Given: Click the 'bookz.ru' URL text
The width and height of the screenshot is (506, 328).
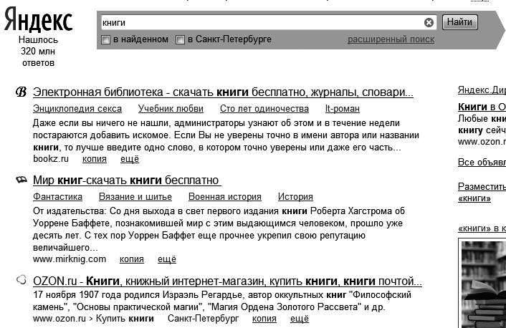Looking at the screenshot, I should 51,159.
